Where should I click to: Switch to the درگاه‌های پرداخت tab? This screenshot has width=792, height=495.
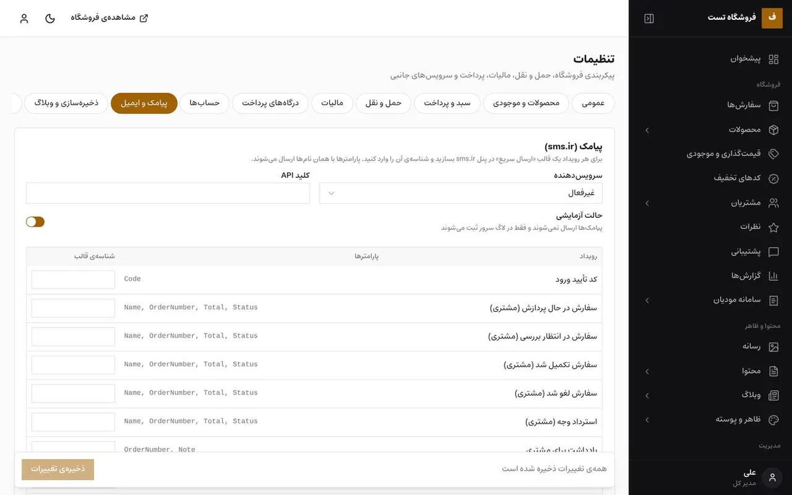pyautogui.click(x=270, y=103)
